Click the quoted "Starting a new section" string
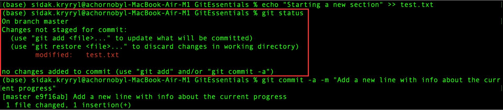The width and height of the screenshot is (503, 110). click(x=335, y=5)
